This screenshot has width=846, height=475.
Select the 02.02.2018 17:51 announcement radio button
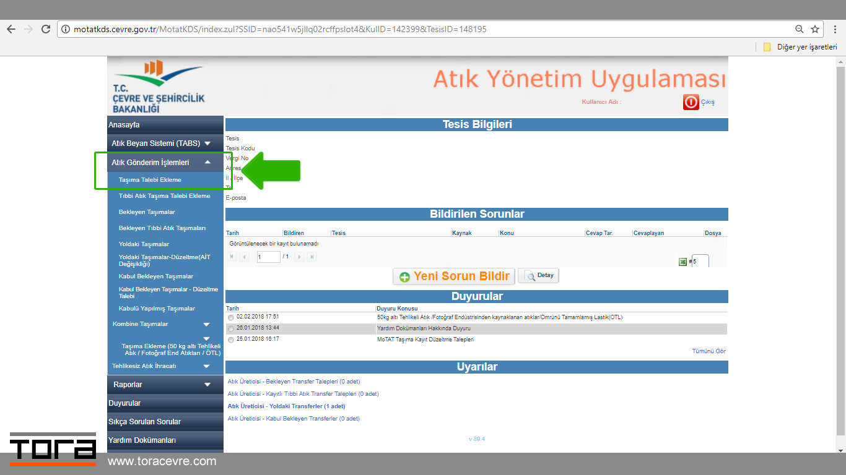coord(231,318)
